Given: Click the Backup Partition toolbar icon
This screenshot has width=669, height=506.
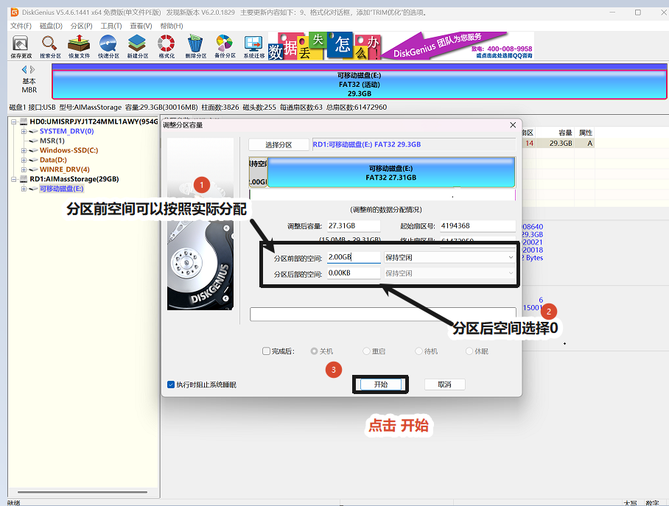Looking at the screenshot, I should point(225,47).
